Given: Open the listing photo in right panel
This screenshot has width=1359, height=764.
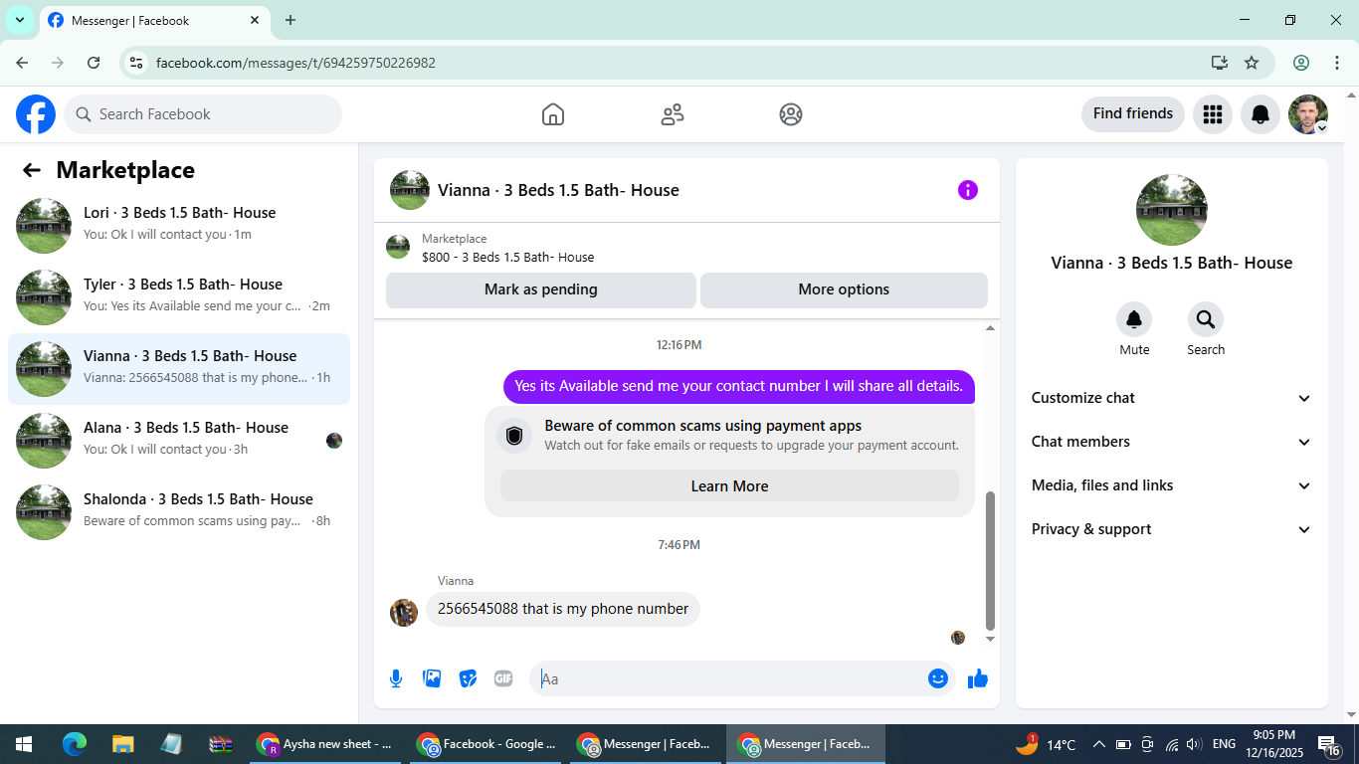Looking at the screenshot, I should 1172,210.
